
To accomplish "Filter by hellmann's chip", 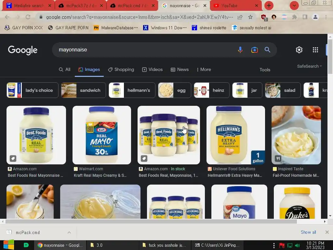I will pos(132,90).
